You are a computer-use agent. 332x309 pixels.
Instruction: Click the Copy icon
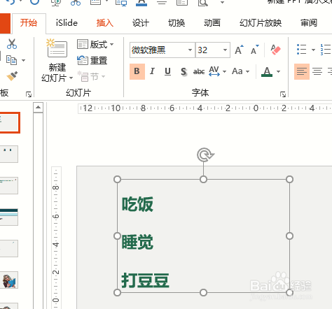point(11,60)
